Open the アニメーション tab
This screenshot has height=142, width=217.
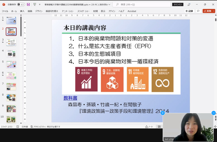pos(68,11)
